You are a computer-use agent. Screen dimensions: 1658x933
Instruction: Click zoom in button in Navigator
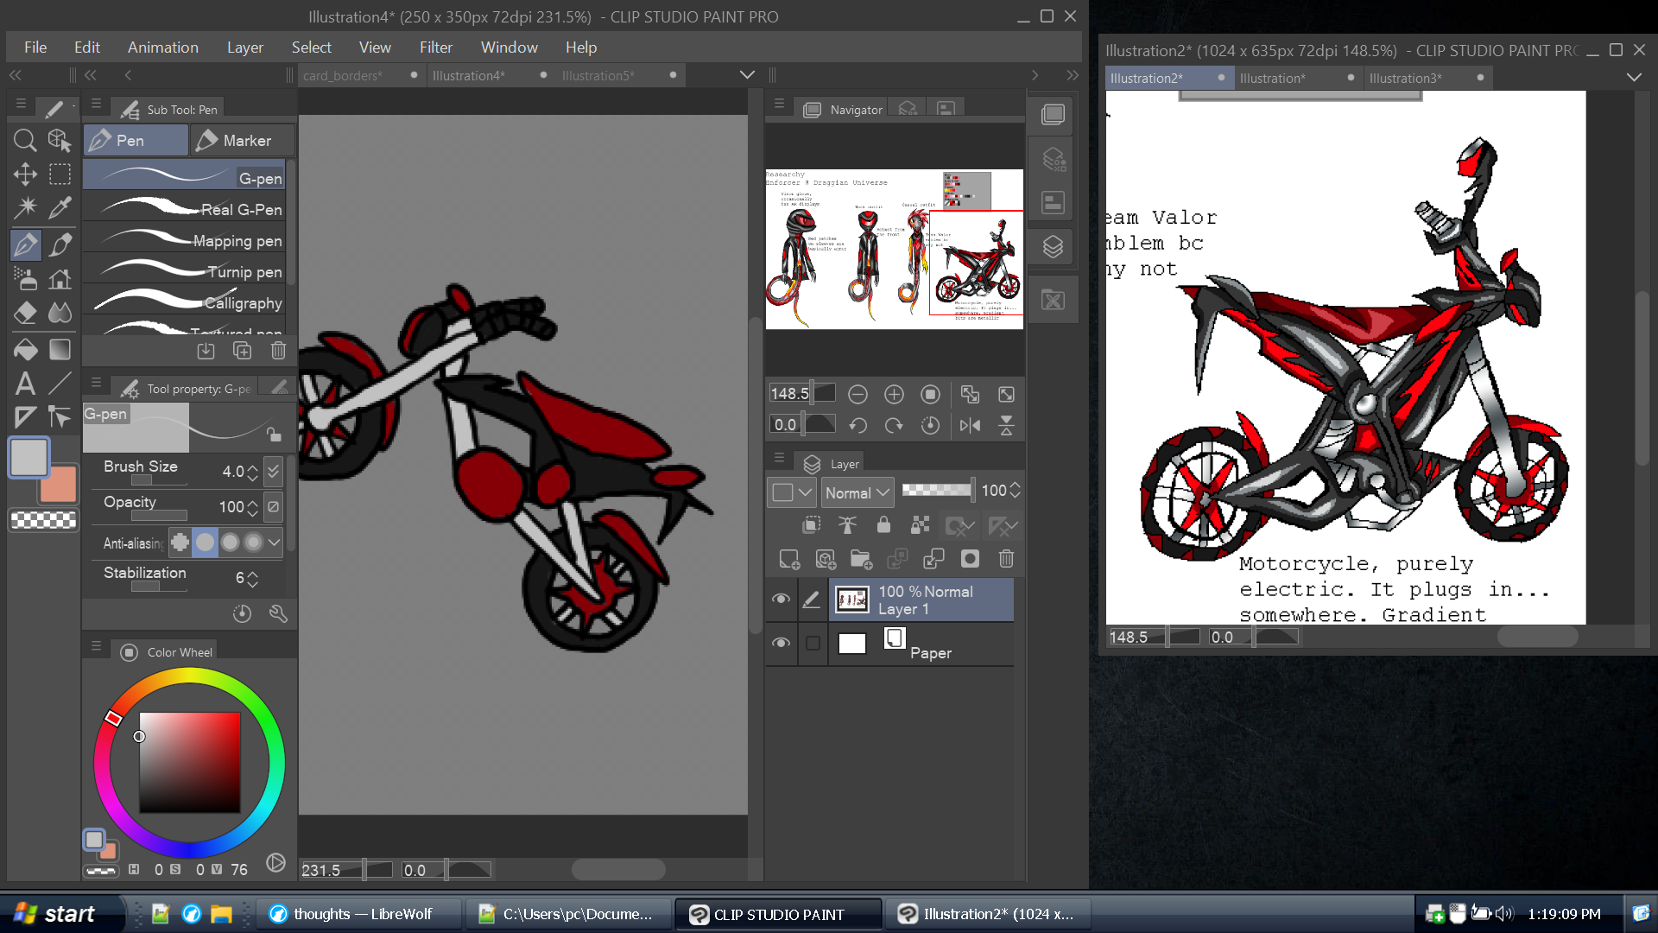point(894,395)
